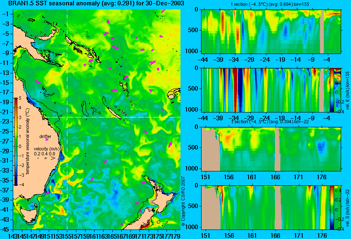Click '1000' depth label of lon=155 temperature section
The image size is (351, 239).
click(192, 51)
